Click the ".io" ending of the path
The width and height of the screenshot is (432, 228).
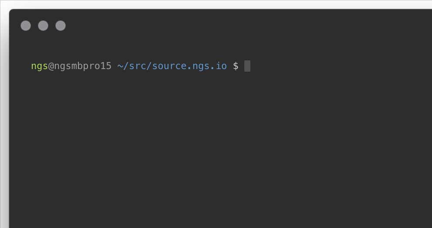[219, 66]
